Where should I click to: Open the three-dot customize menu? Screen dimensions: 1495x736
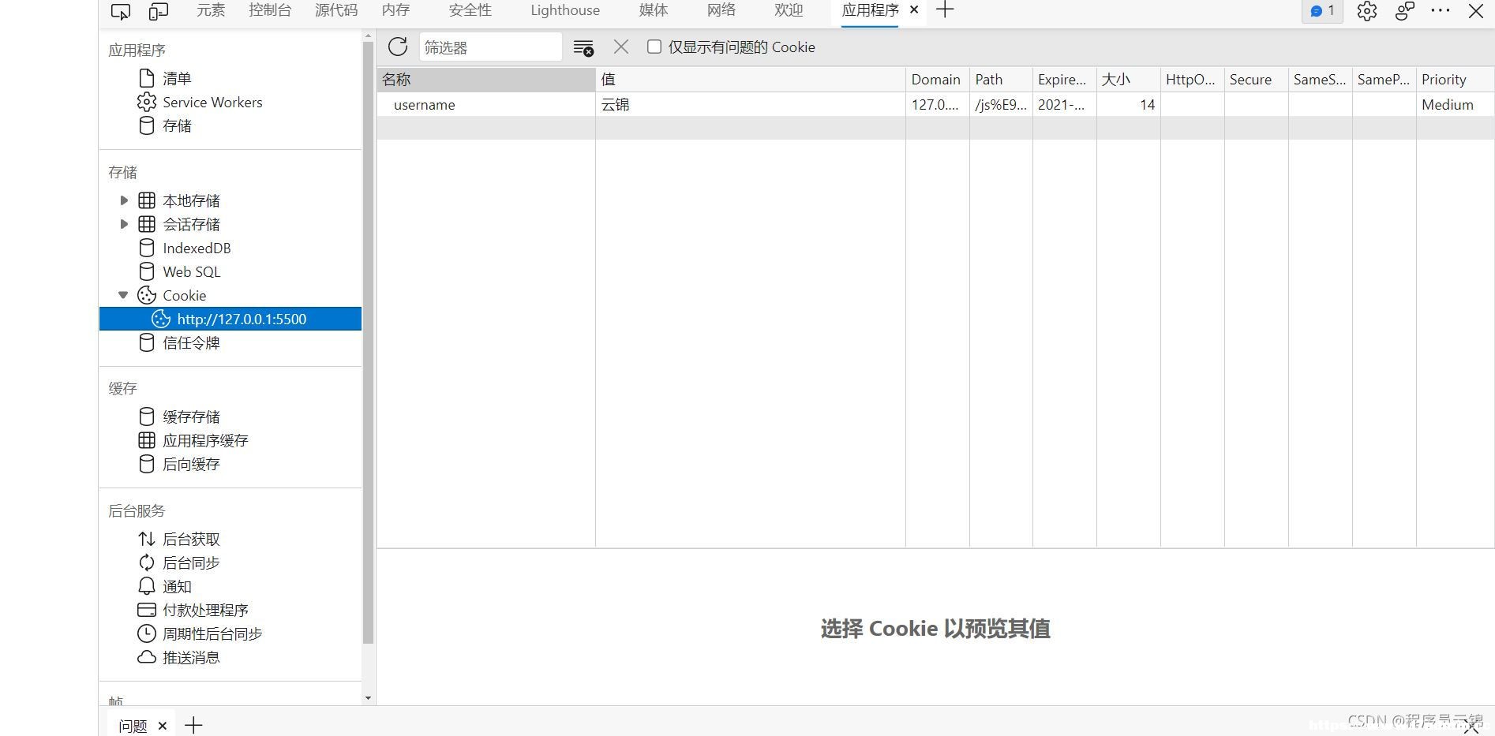[x=1441, y=11]
